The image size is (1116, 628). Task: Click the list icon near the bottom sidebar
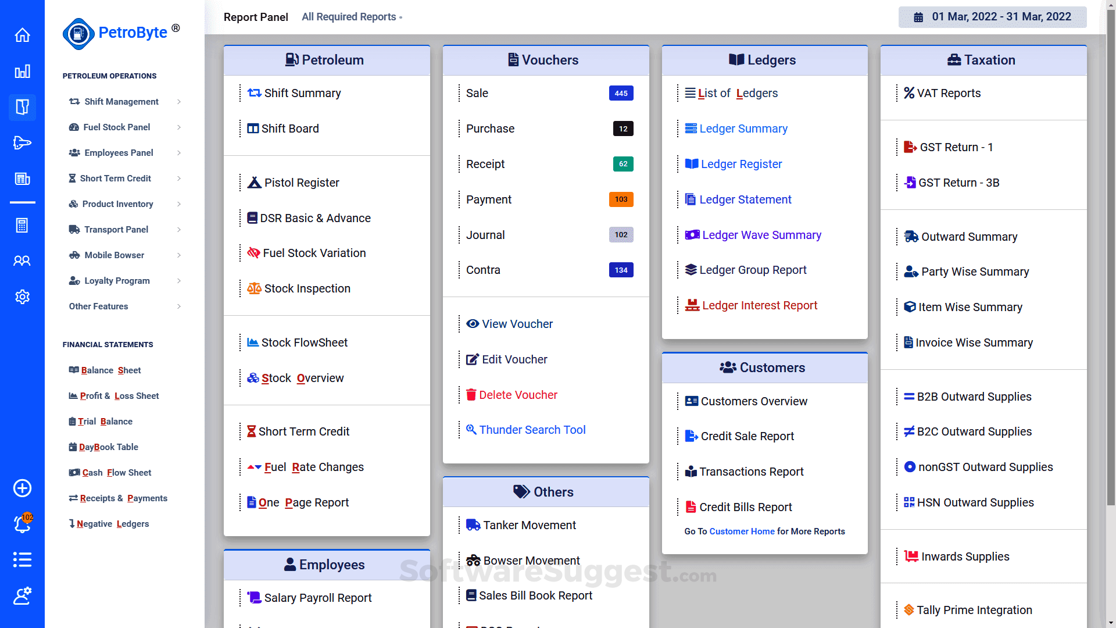coord(22,559)
